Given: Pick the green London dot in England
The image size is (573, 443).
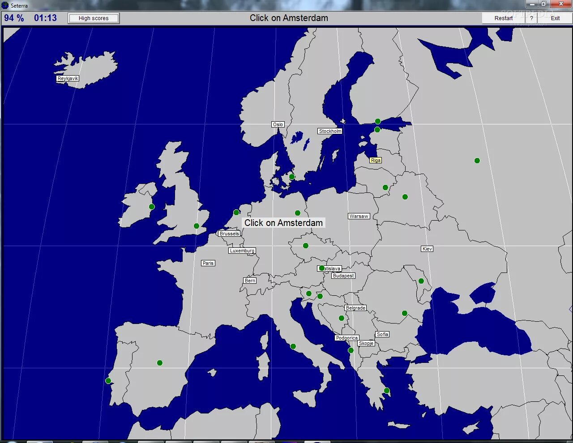Looking at the screenshot, I should pyautogui.click(x=196, y=226).
